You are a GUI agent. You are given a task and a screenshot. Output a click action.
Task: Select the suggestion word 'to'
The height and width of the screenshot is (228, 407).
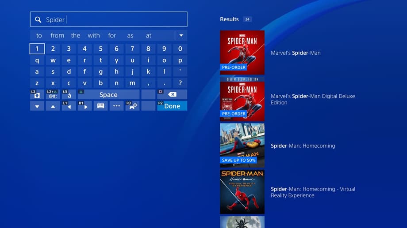(x=39, y=35)
